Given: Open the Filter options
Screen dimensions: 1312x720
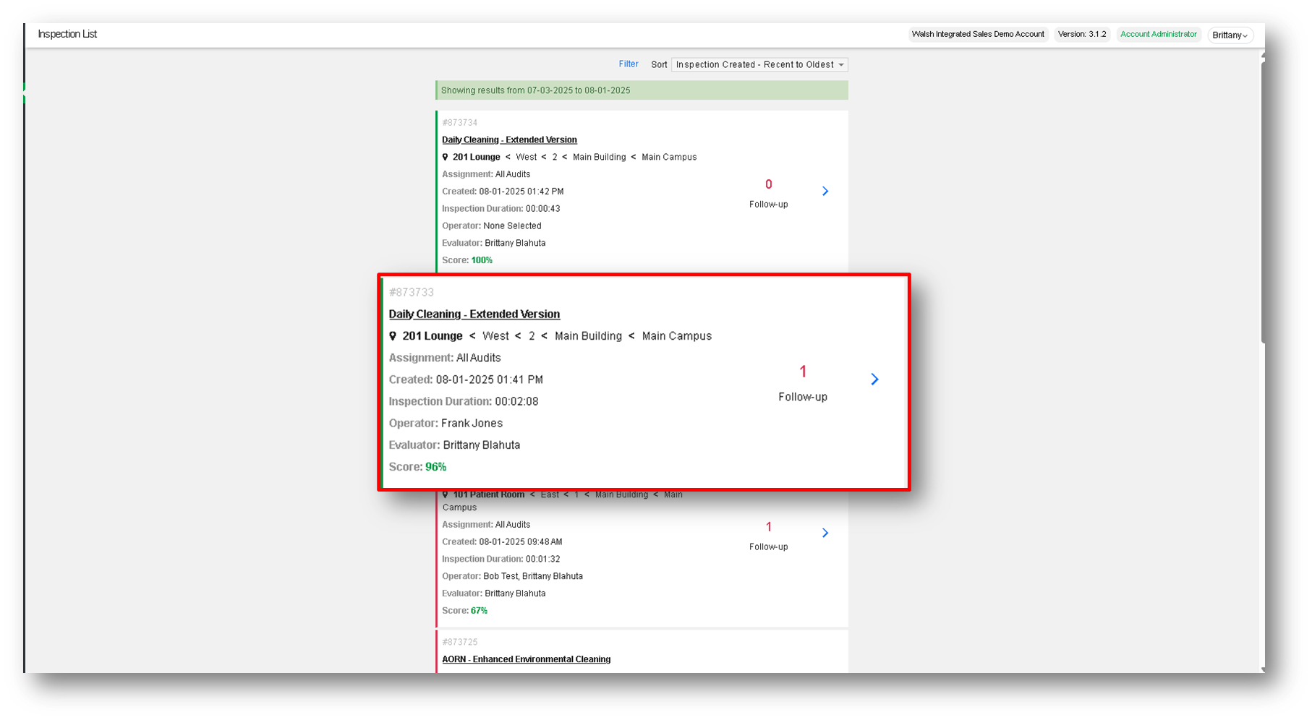Looking at the screenshot, I should point(629,64).
